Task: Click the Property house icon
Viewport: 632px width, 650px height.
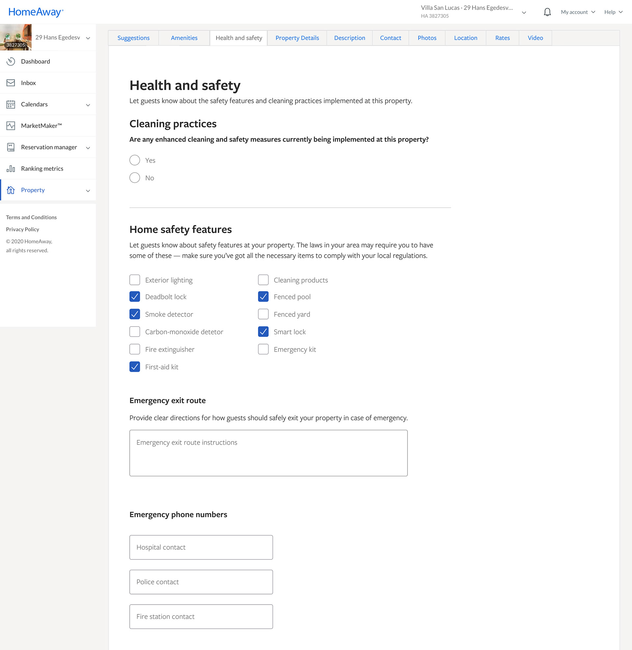Action: pyautogui.click(x=11, y=190)
